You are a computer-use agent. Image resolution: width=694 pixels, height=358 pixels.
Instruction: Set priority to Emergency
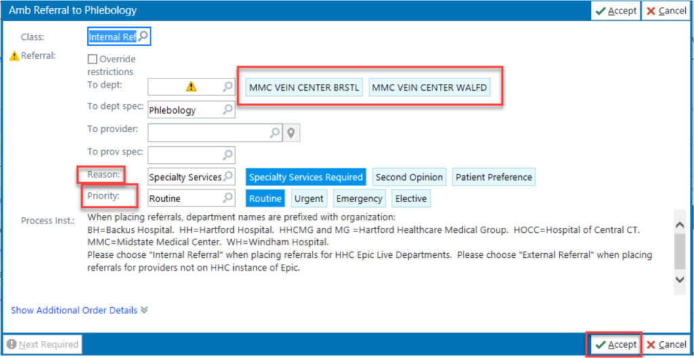click(x=359, y=198)
